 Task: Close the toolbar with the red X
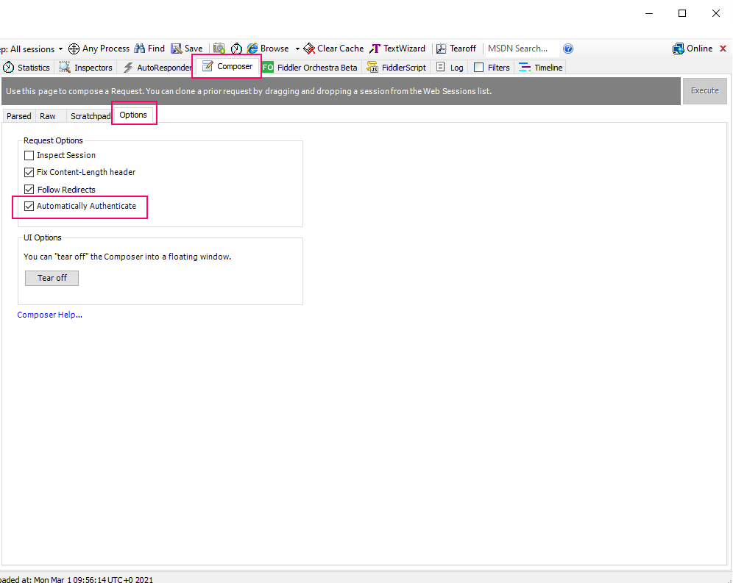coord(723,49)
